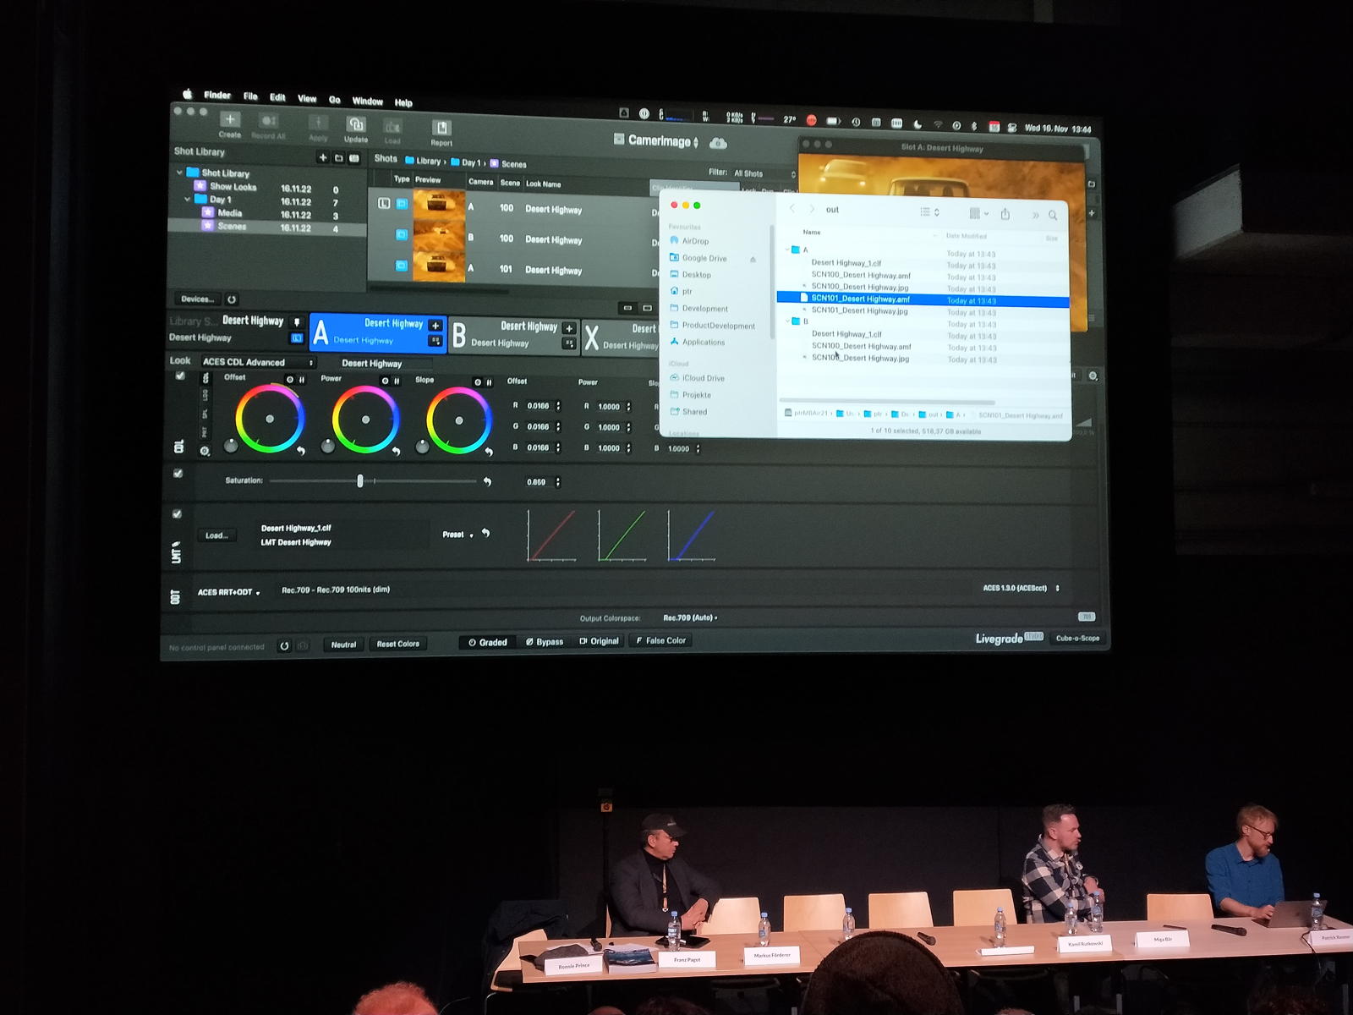1353x1015 pixels.
Task: Open the Window menu
Action: 367,101
